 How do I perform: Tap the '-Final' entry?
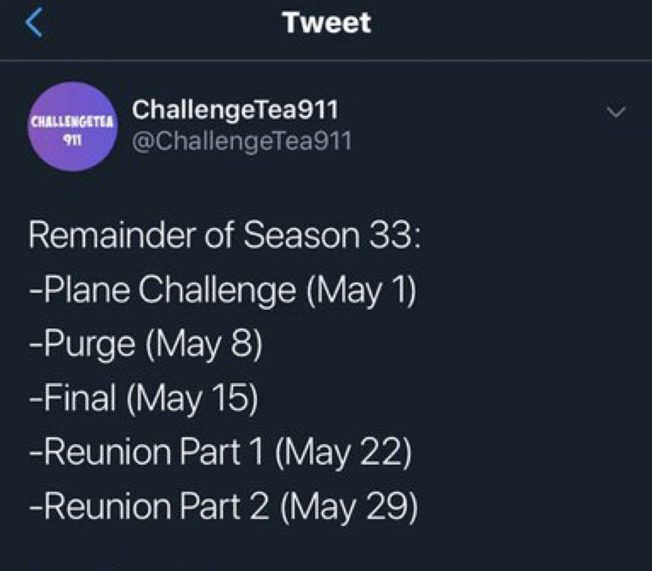[x=72, y=397]
